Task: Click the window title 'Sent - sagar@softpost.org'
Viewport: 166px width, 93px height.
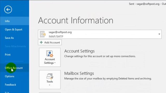Action: click(144, 4)
